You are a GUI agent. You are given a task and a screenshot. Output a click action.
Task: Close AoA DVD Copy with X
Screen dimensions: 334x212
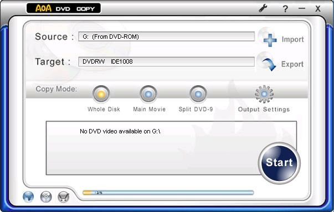point(318,9)
